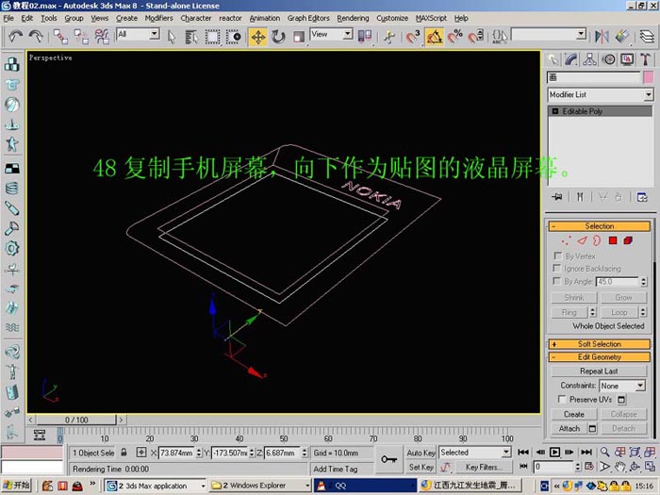
Task: Switch to the Create panel tab
Action: pyautogui.click(x=553, y=59)
